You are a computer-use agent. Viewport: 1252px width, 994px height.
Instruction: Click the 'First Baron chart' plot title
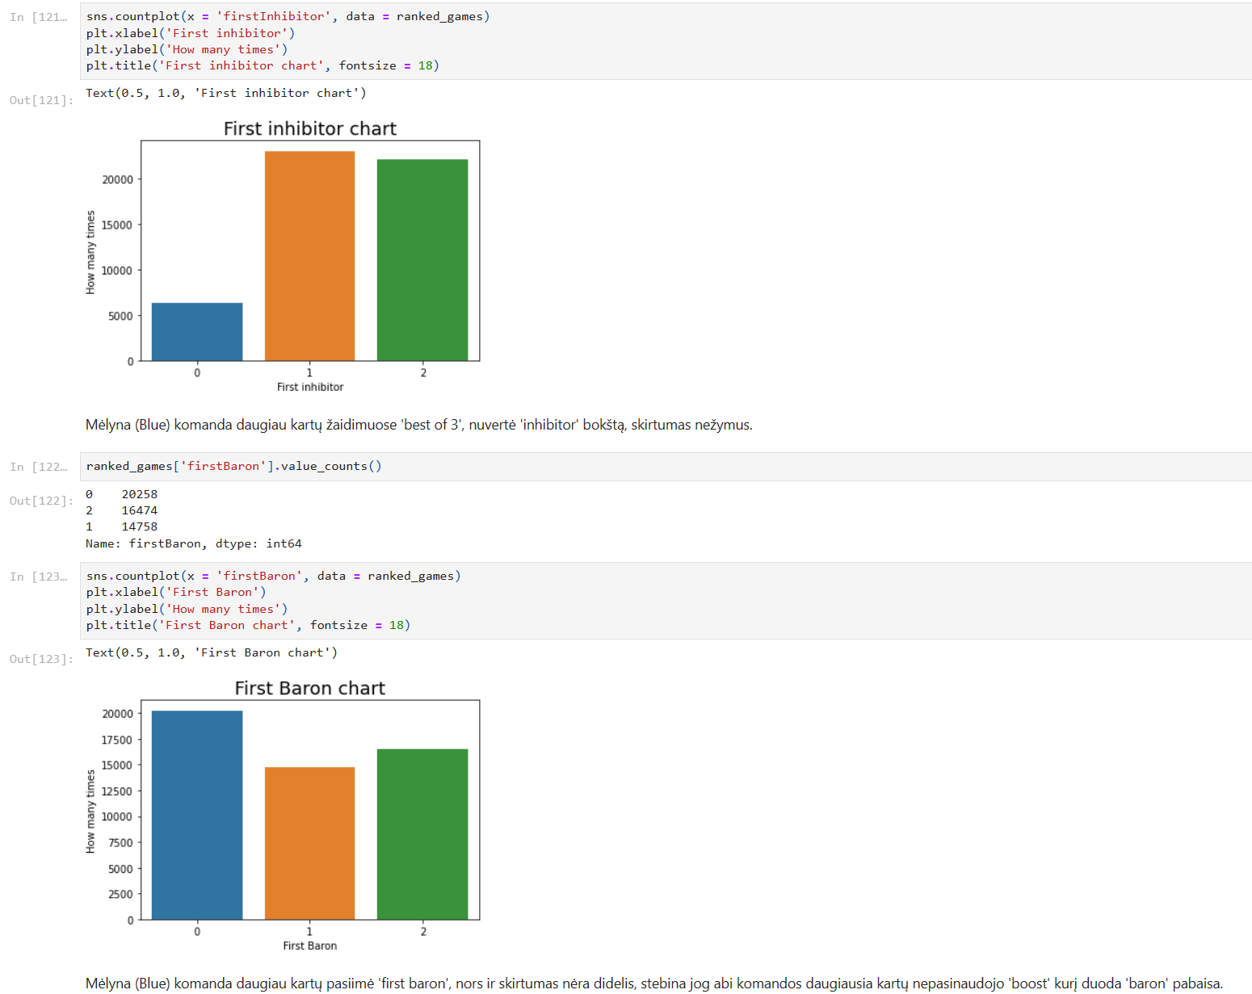[x=309, y=689]
